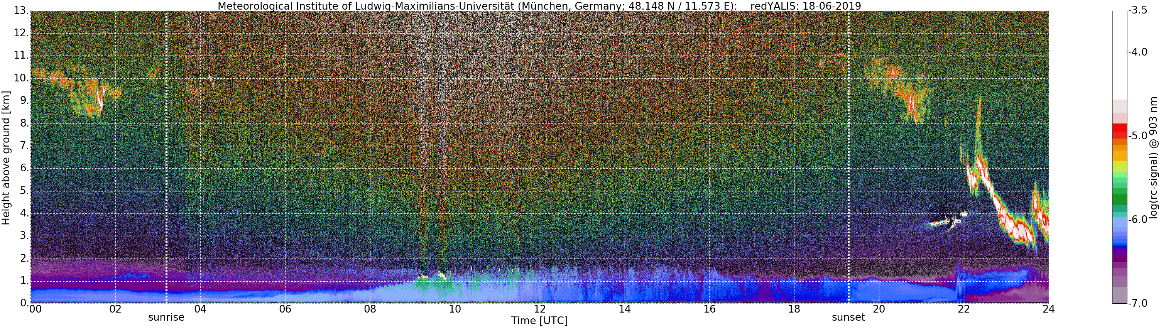Click the '10.' height axis tick label
Viewport: 1161px width, 328px height.
pos(21,78)
